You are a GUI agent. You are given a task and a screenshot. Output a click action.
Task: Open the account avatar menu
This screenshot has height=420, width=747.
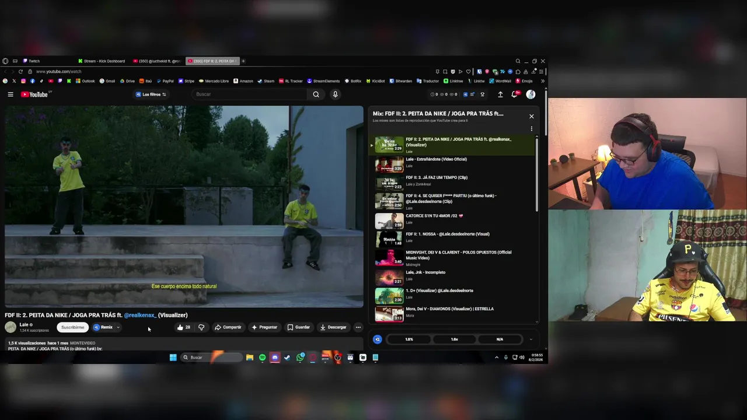point(530,94)
